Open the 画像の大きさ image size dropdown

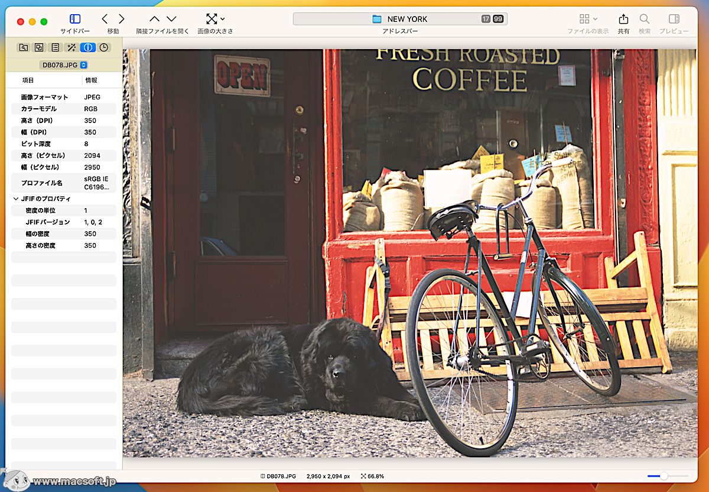pyautogui.click(x=215, y=20)
